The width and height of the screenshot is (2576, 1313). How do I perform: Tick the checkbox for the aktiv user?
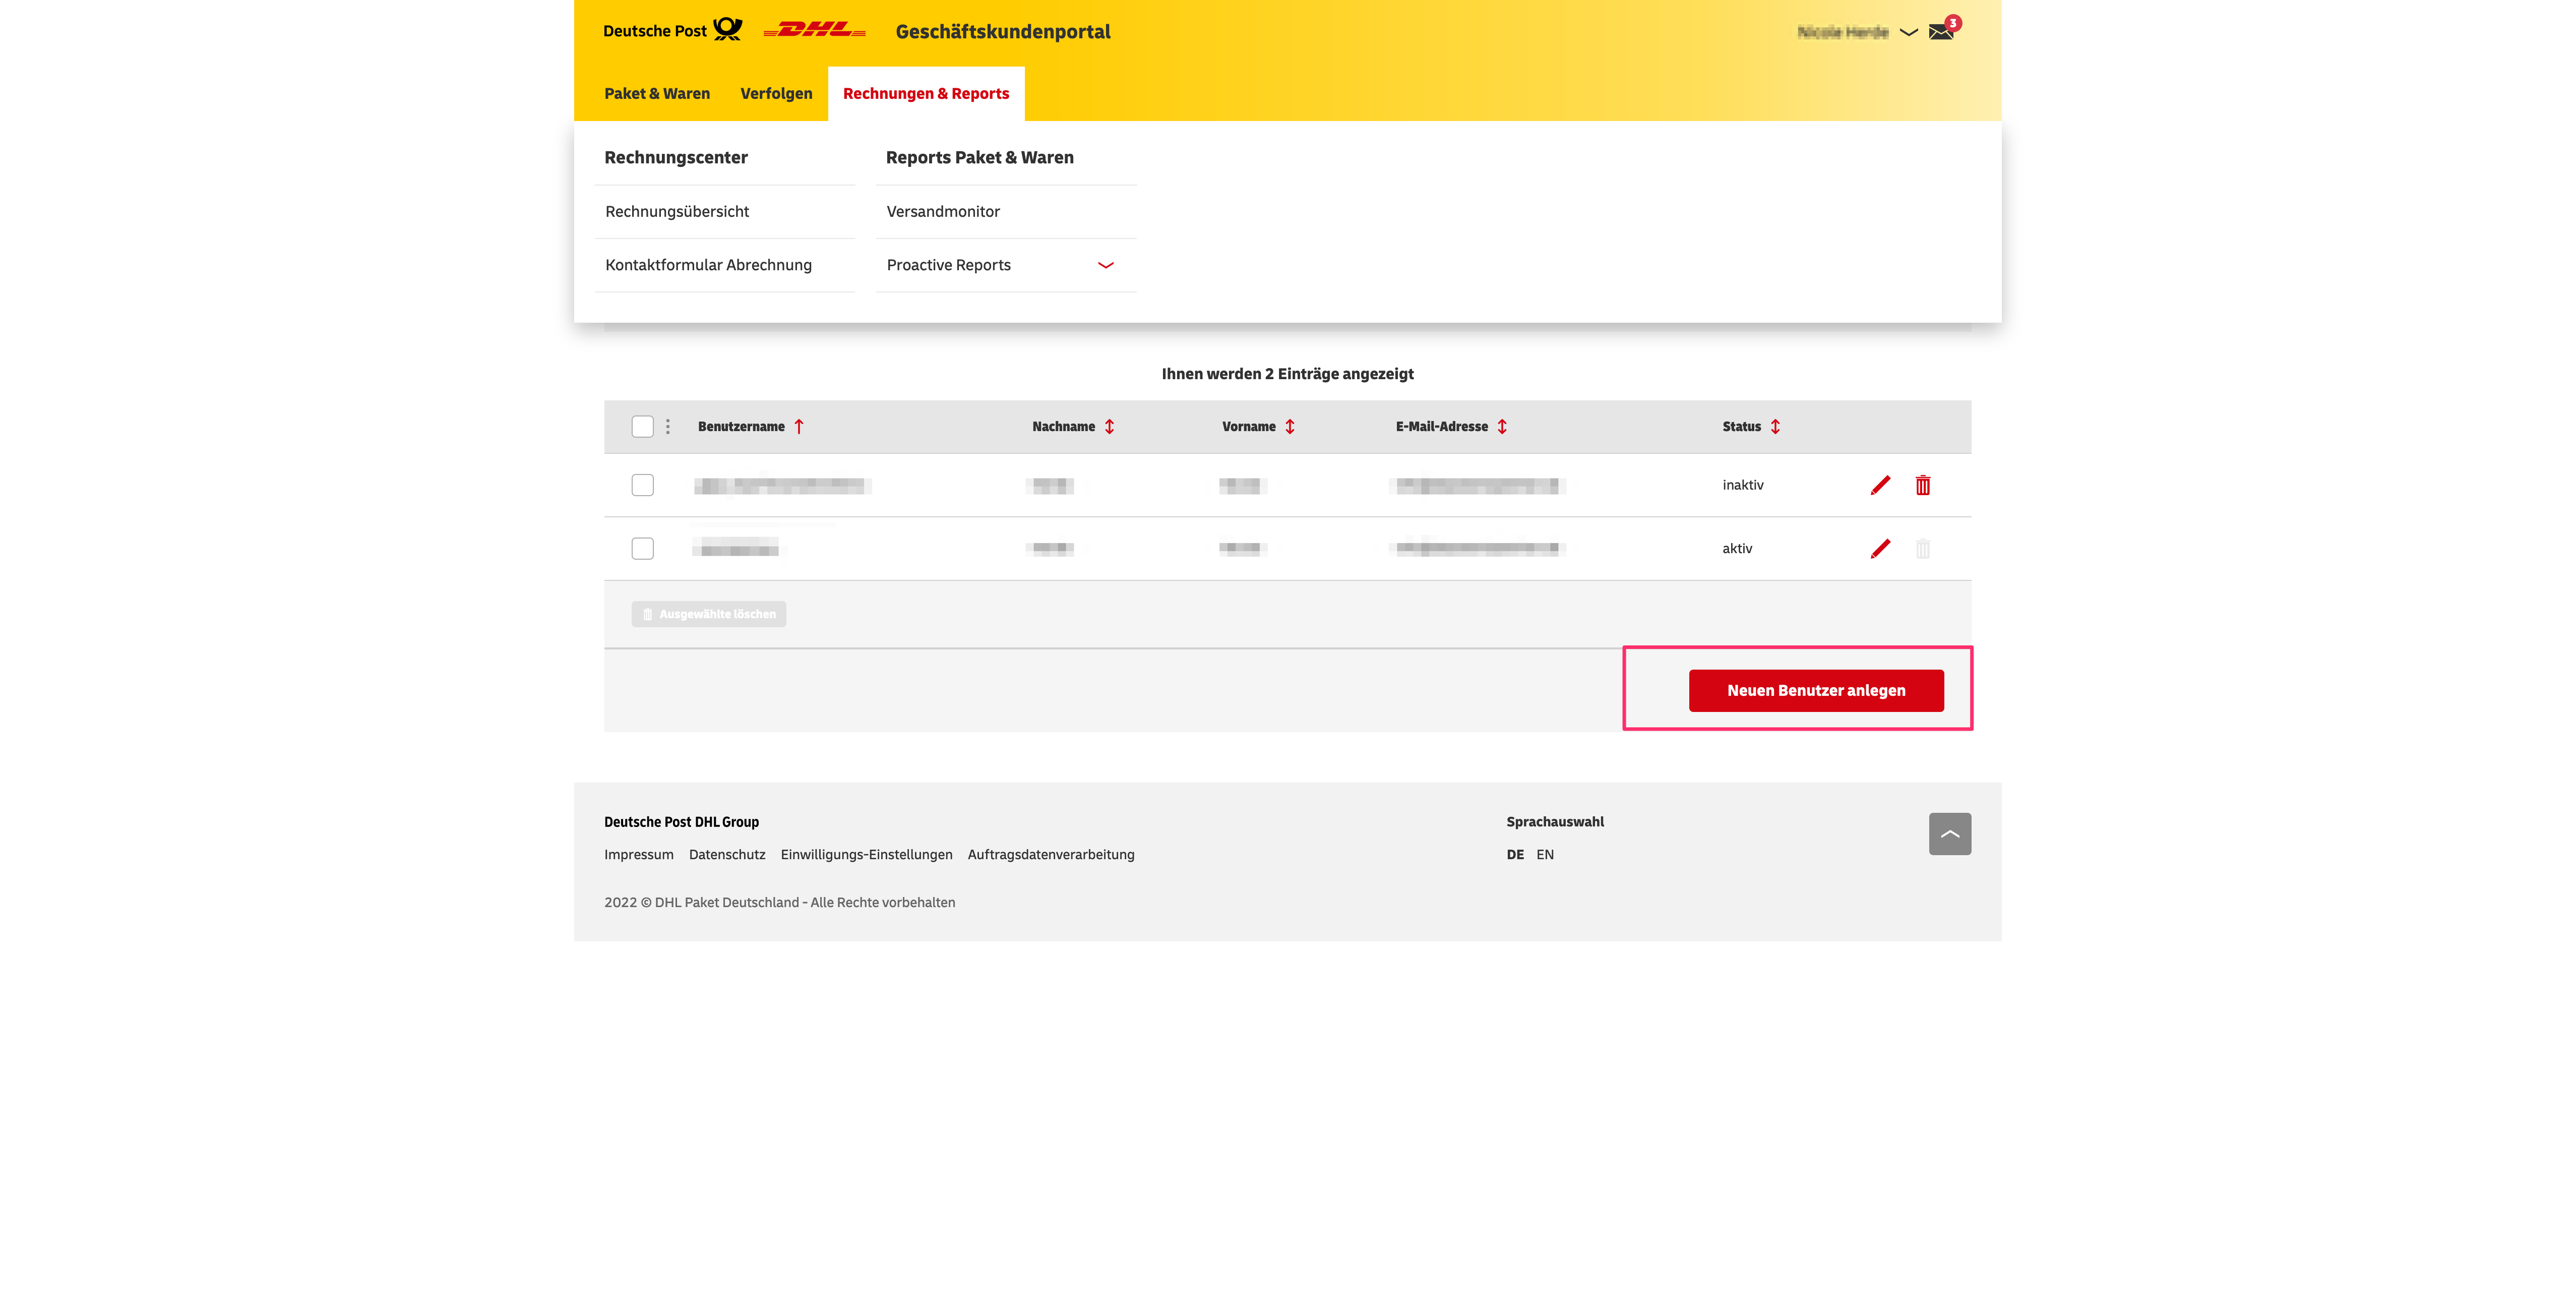click(642, 548)
